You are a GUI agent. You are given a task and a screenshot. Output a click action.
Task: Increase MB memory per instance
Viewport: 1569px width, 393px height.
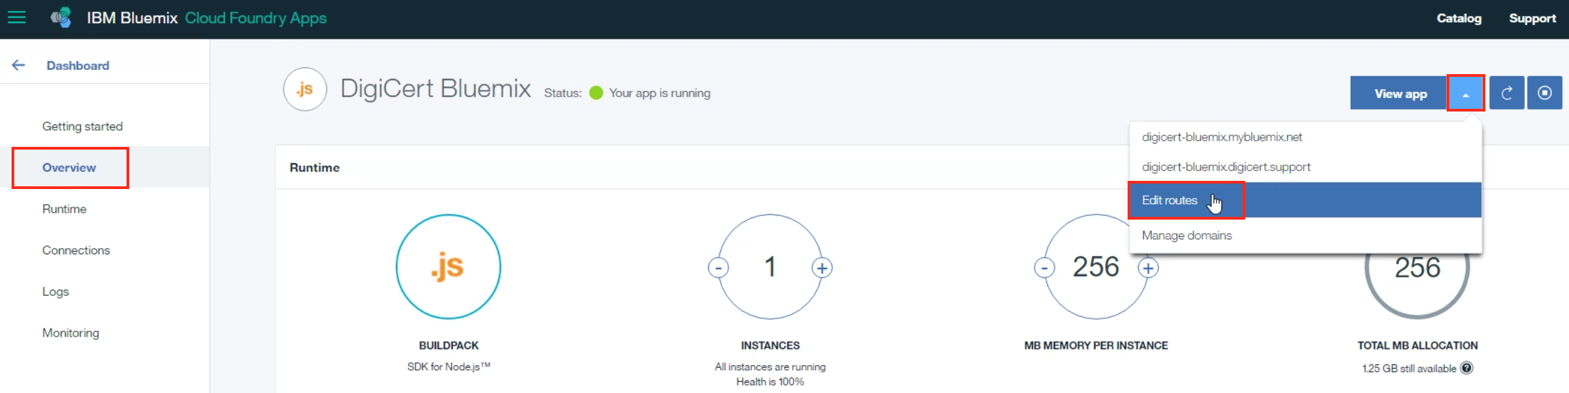tap(1149, 268)
